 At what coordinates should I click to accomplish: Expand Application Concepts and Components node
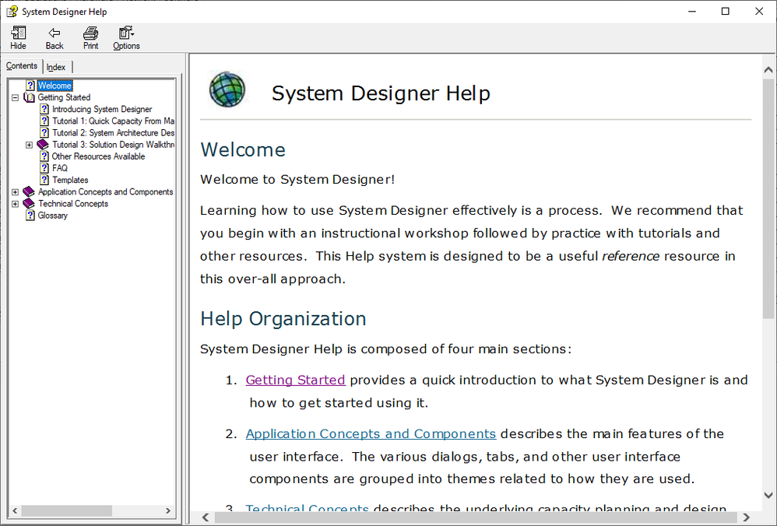[x=16, y=192]
